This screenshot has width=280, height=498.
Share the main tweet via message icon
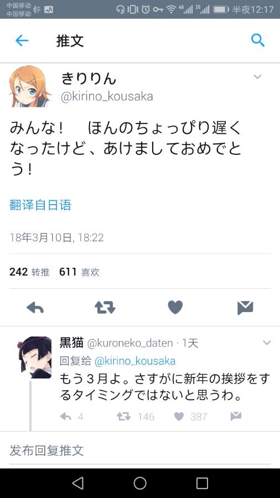pos(245,308)
